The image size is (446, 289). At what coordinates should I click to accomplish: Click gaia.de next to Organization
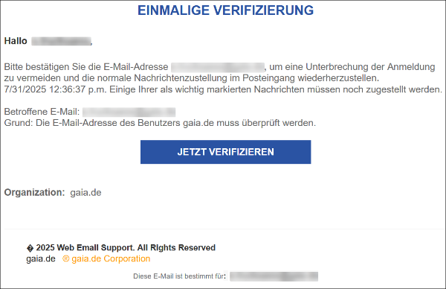click(x=85, y=193)
